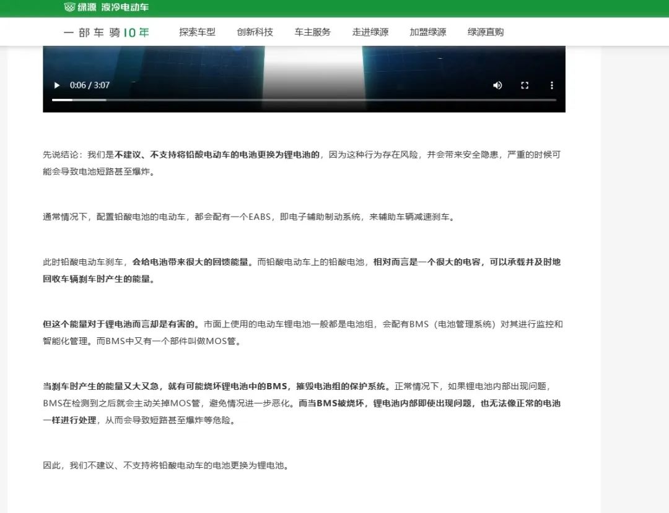This screenshot has width=669, height=513.
Task: Expand the 走进绿源 navigation menu
Action: [370, 32]
